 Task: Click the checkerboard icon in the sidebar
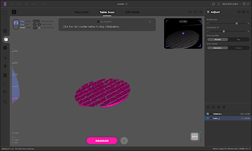point(5,75)
